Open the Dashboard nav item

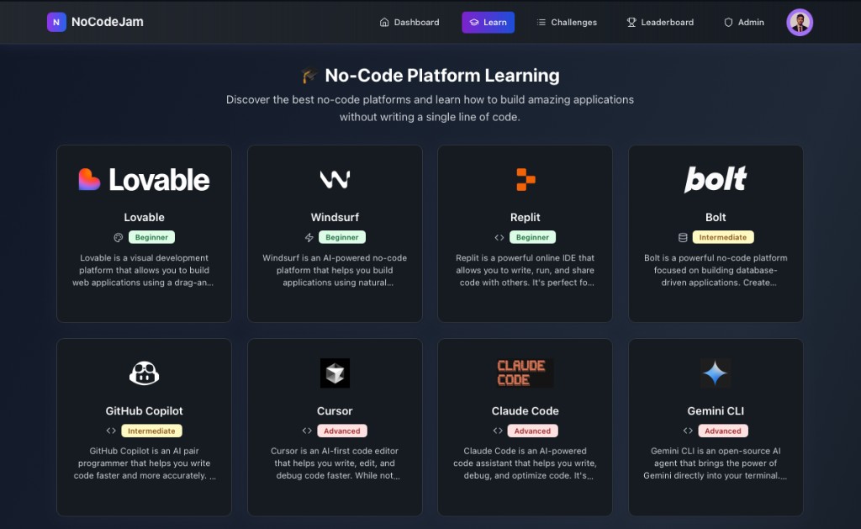[409, 23]
